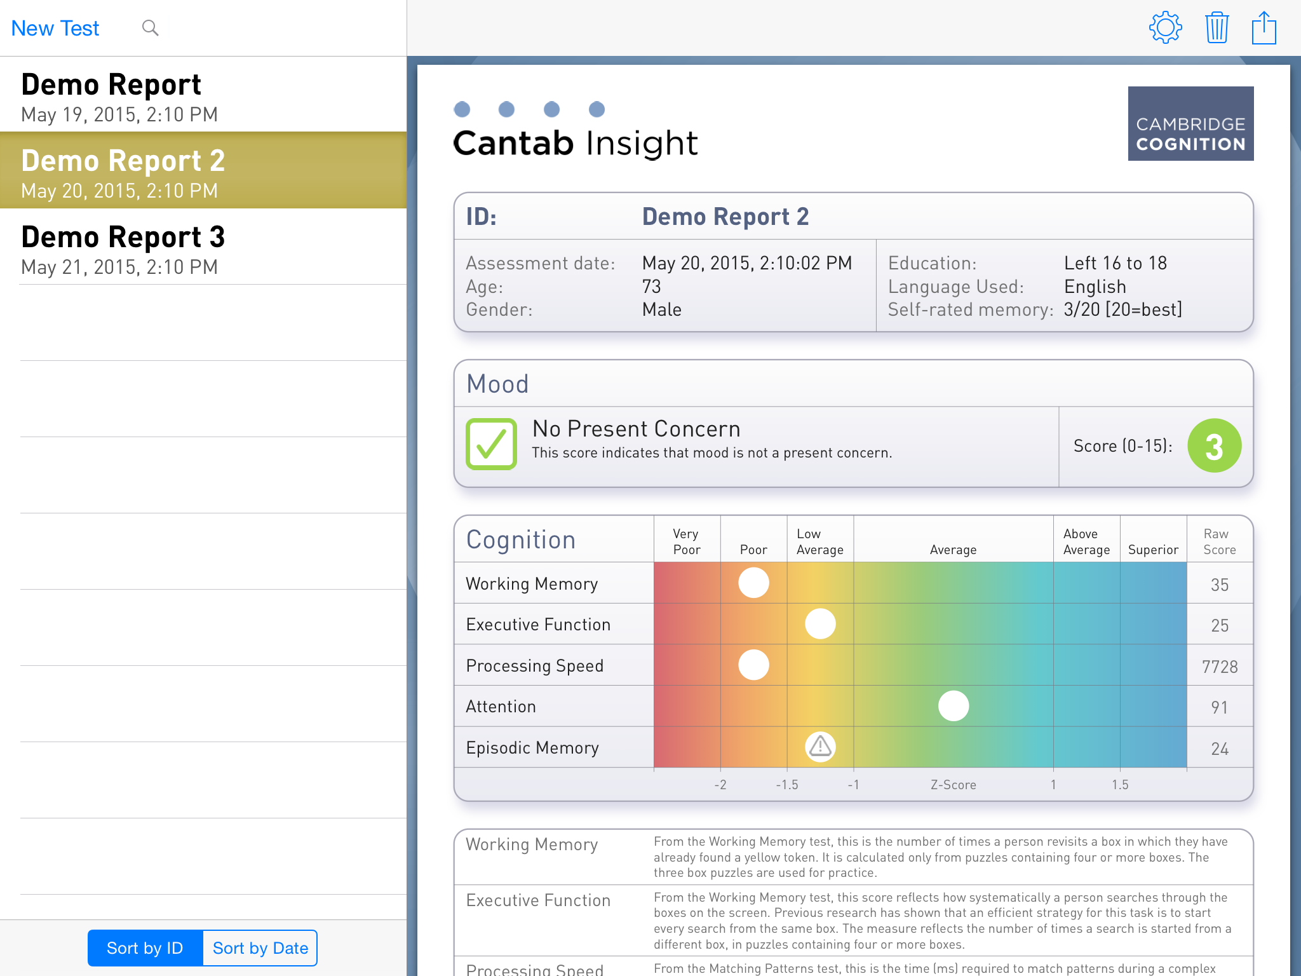Click the Episodic Memory warning icon

[x=820, y=747]
